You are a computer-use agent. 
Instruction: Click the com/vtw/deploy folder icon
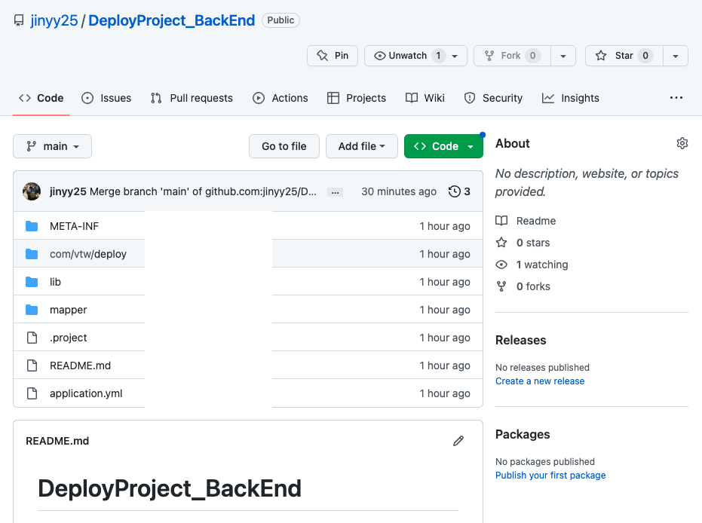click(x=32, y=254)
